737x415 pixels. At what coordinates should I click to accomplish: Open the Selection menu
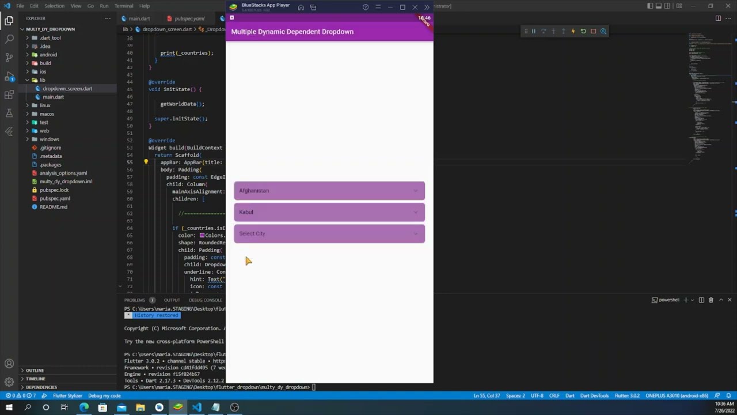click(x=54, y=6)
